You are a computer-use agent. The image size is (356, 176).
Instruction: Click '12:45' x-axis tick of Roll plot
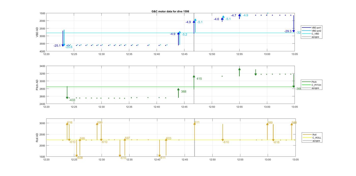click(x=185, y=160)
